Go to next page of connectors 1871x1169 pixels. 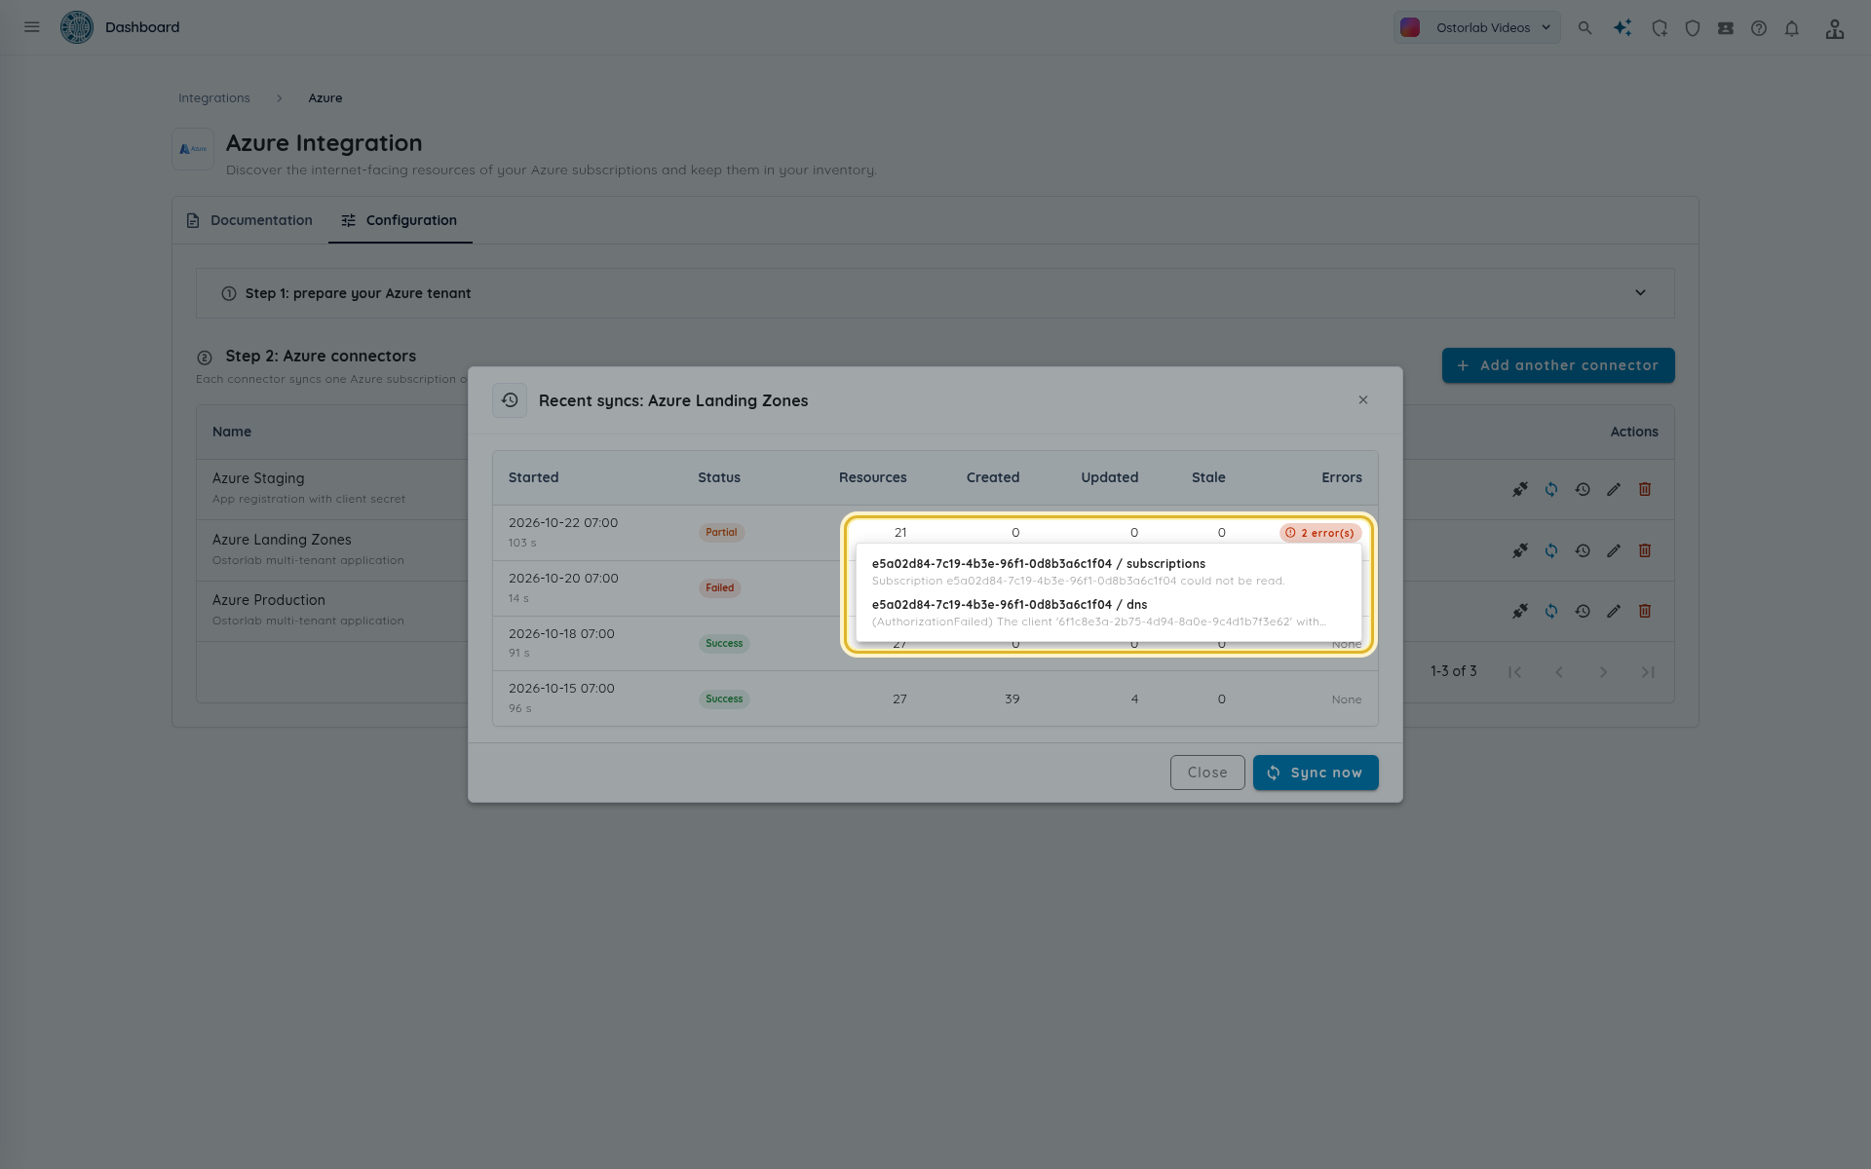click(1603, 672)
